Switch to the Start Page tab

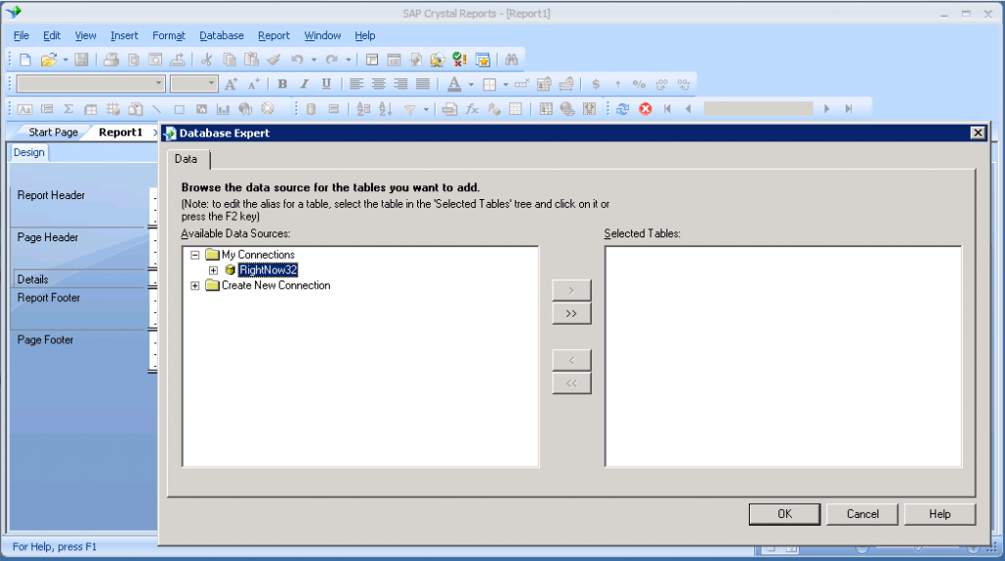(53, 132)
